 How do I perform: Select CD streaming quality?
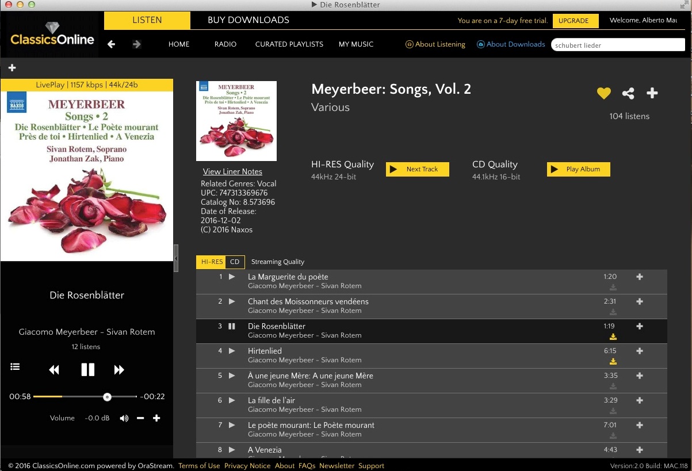pyautogui.click(x=235, y=262)
